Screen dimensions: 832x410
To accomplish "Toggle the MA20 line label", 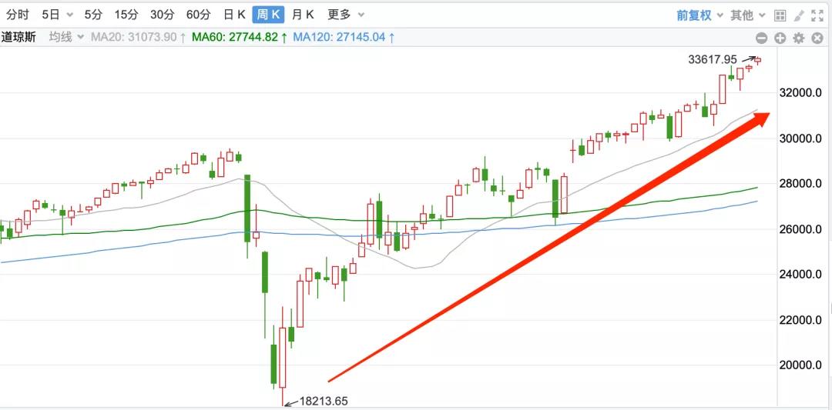I will tap(138, 37).
